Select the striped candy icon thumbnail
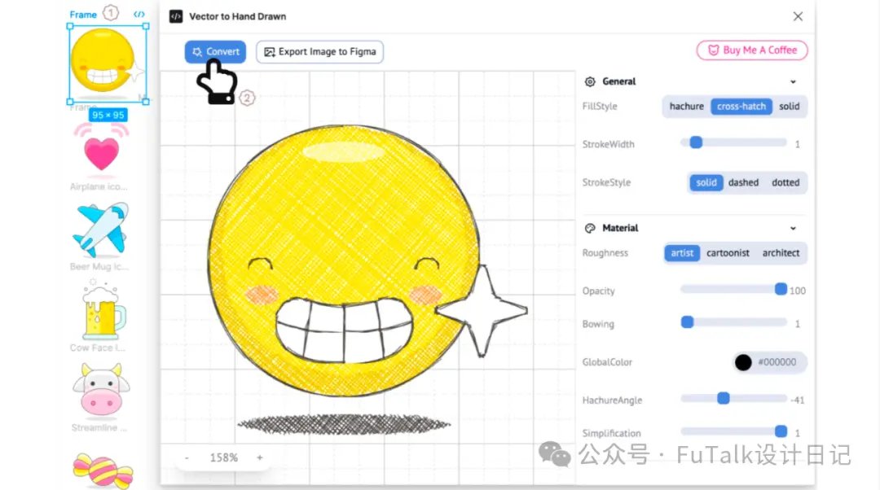 [x=103, y=470]
